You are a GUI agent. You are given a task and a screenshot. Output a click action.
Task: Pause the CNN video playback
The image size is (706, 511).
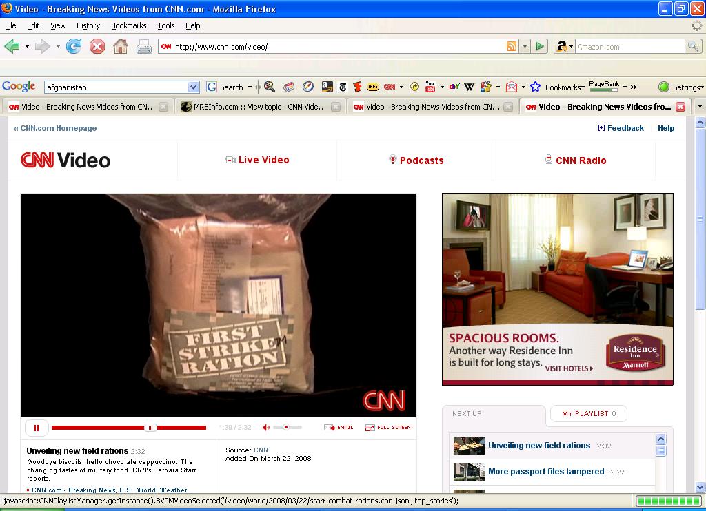(37, 428)
